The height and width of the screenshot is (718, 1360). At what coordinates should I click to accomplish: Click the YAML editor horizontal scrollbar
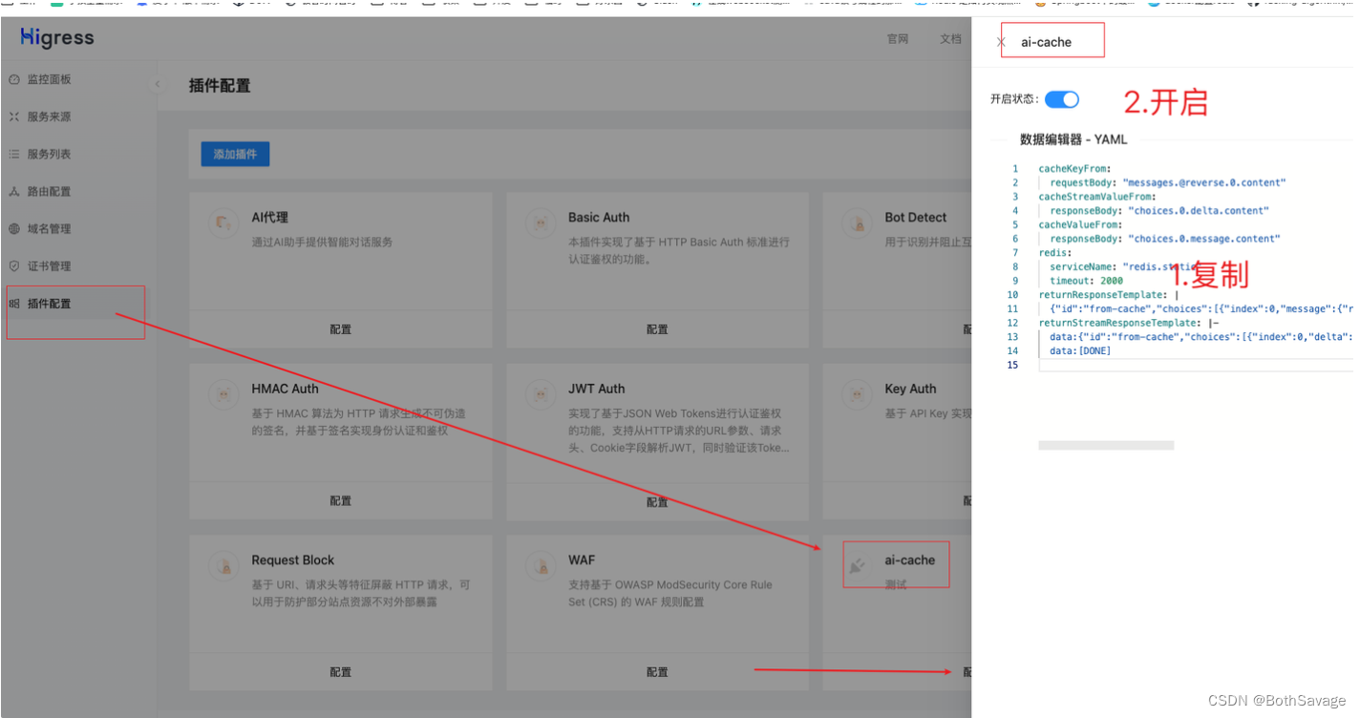(x=1106, y=445)
